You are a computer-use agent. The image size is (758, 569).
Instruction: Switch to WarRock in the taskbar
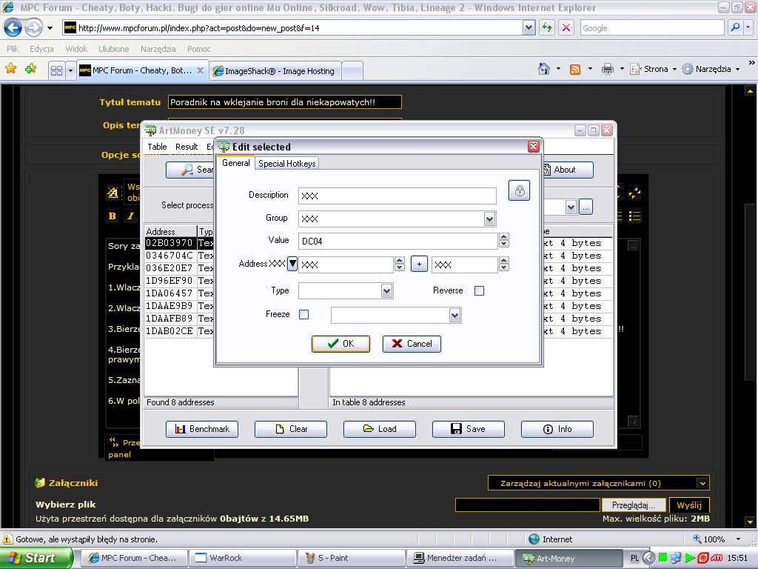click(x=241, y=558)
